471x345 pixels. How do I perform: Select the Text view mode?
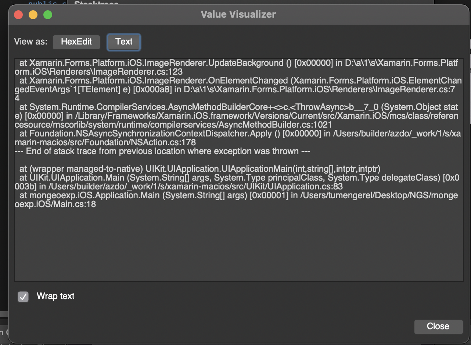click(x=123, y=42)
